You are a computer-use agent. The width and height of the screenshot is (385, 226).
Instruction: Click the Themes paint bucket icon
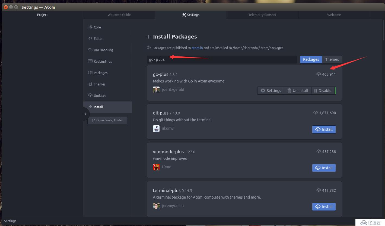coord(90,84)
